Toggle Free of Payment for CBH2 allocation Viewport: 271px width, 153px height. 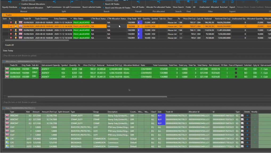click(236, 73)
